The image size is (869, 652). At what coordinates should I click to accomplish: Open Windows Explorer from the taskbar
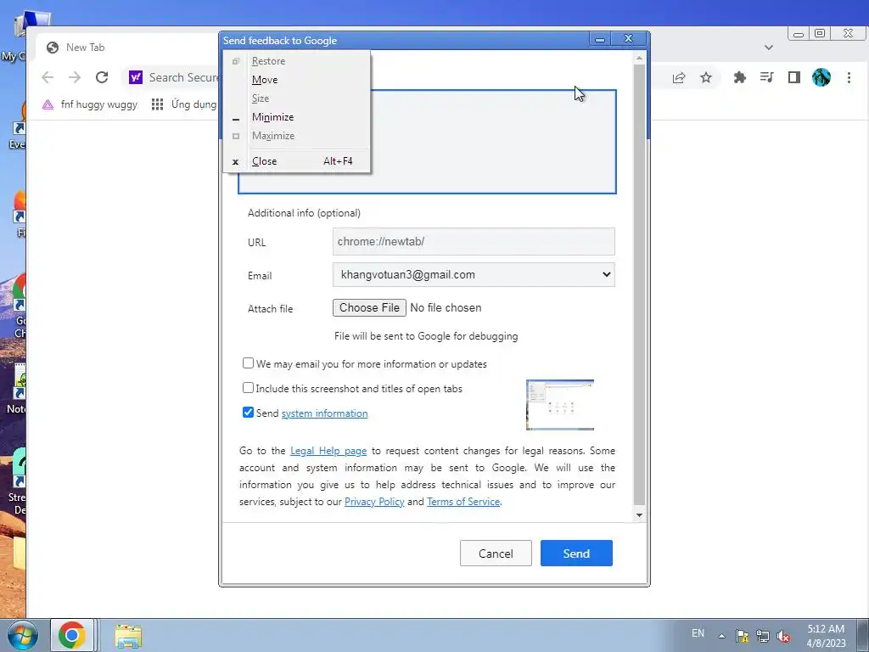pyautogui.click(x=128, y=636)
